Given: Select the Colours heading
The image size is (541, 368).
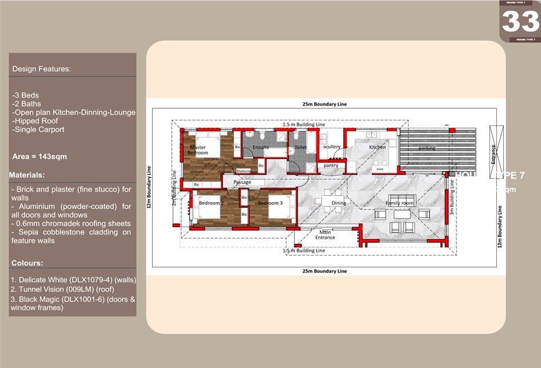Looking at the screenshot, I should 26,263.
